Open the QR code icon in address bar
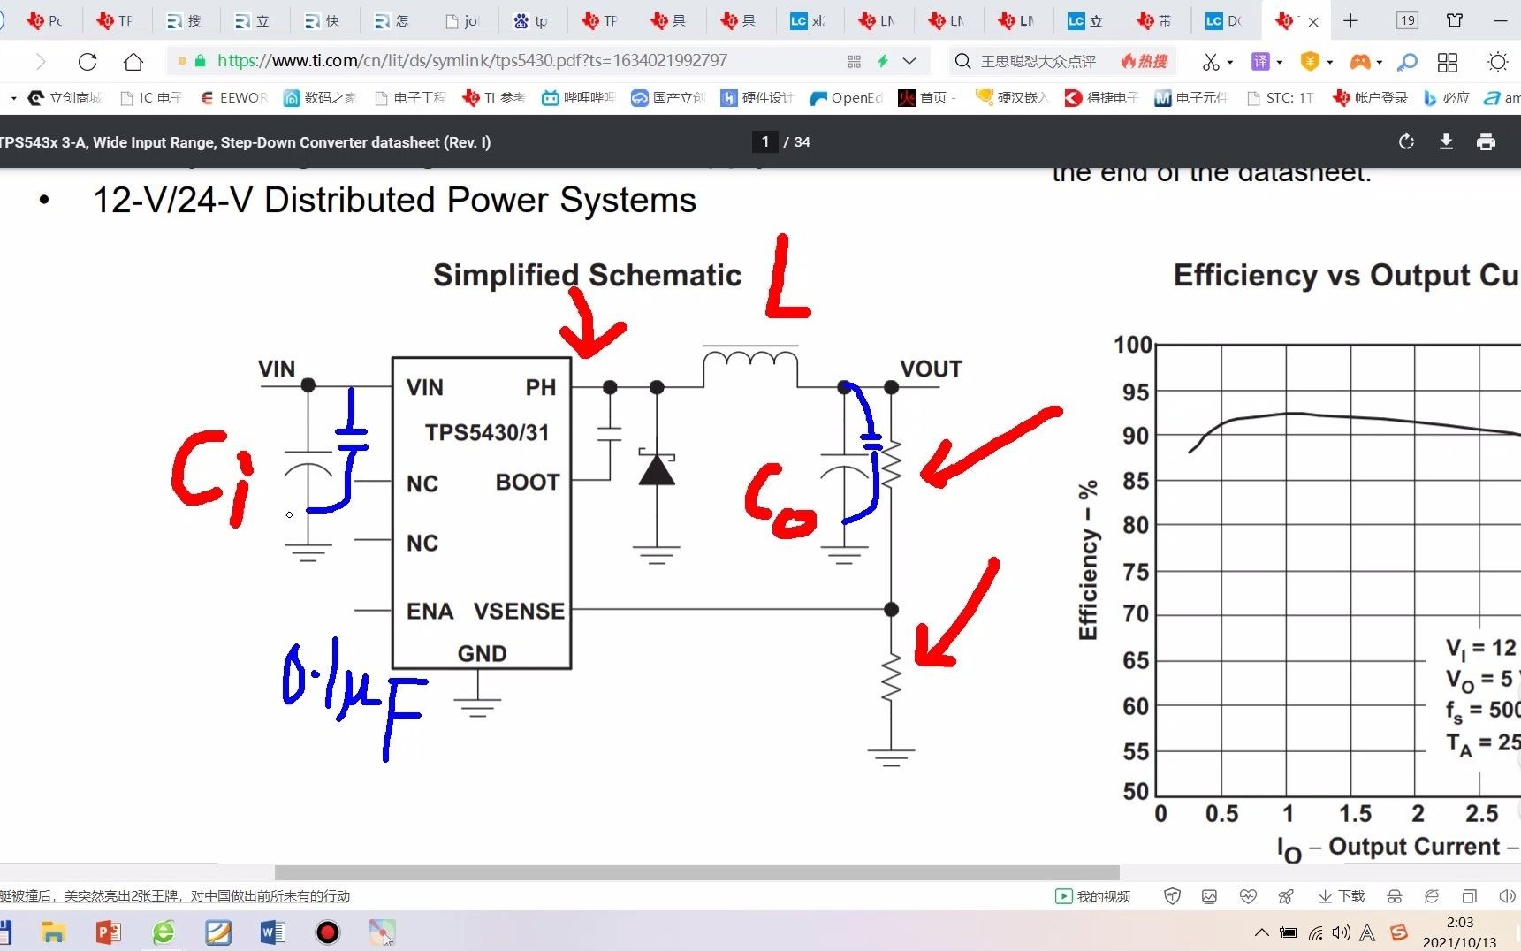Image resolution: width=1521 pixels, height=951 pixels. pos(854,62)
